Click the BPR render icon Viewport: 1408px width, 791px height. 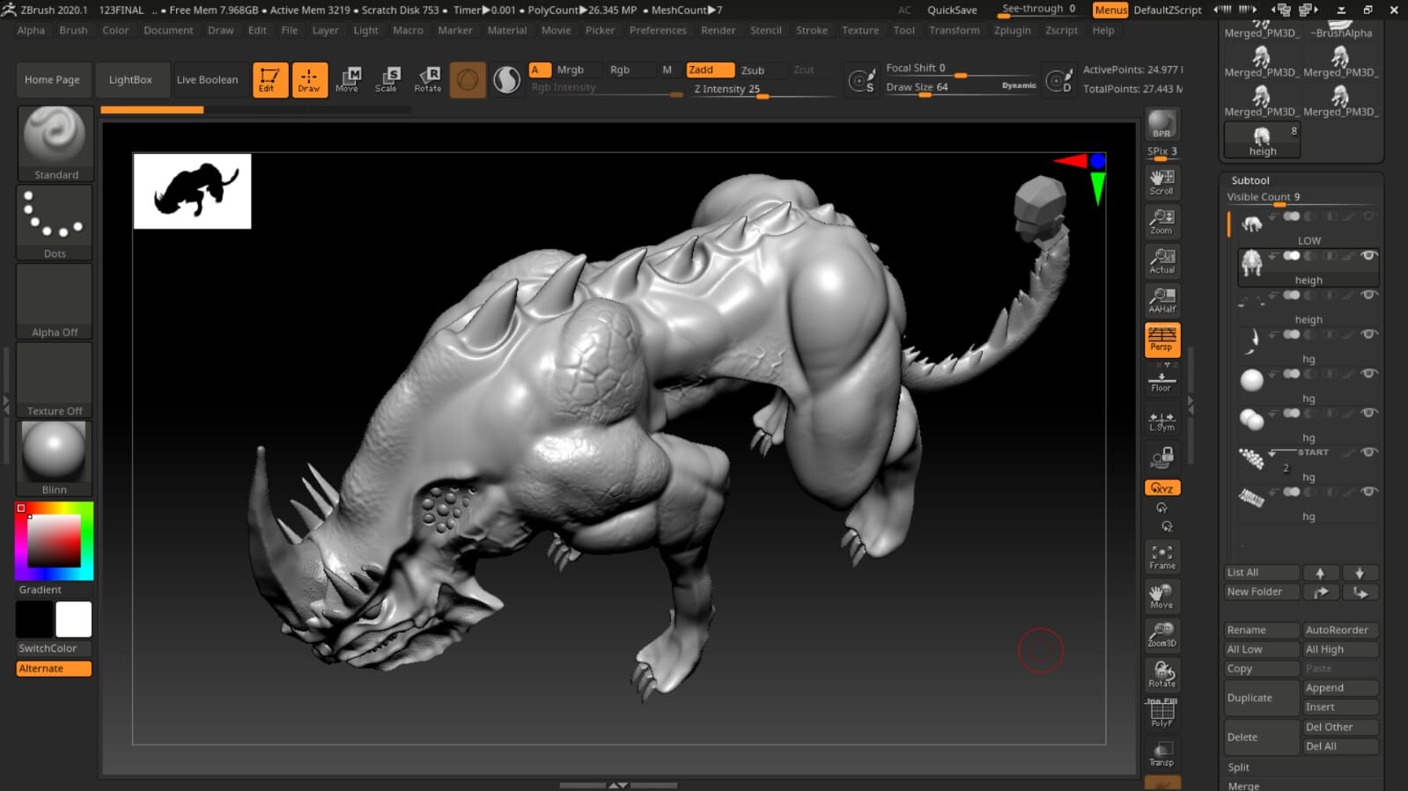pos(1161,124)
